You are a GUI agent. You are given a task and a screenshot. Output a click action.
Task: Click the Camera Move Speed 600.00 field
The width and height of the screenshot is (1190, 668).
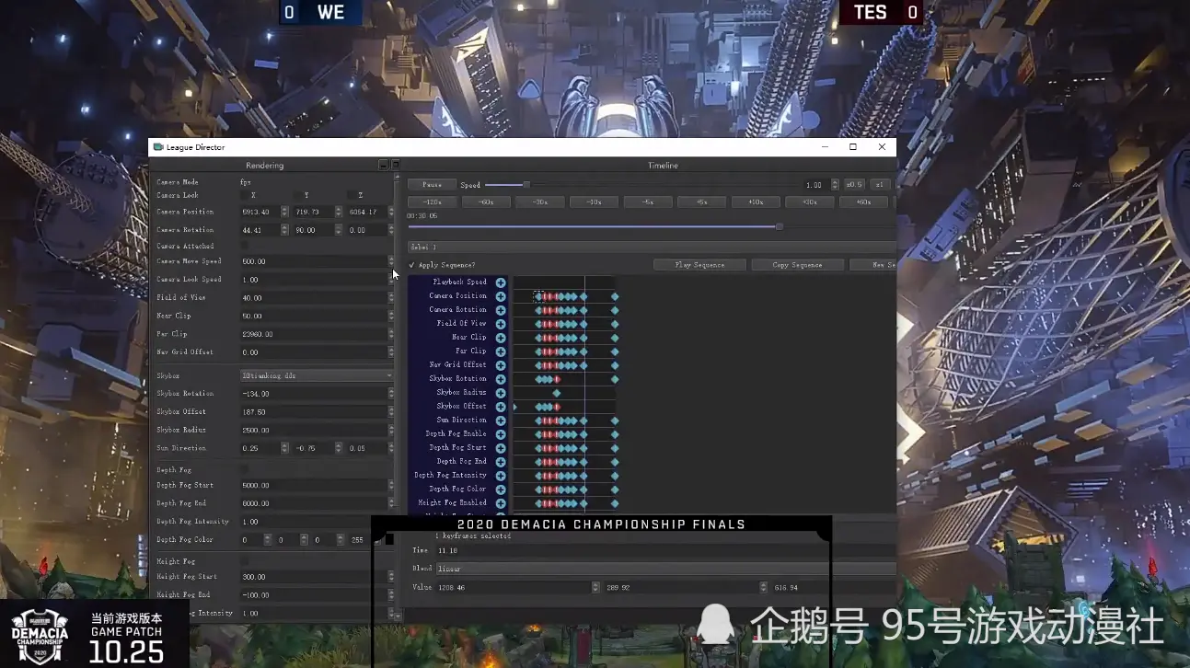coord(317,261)
